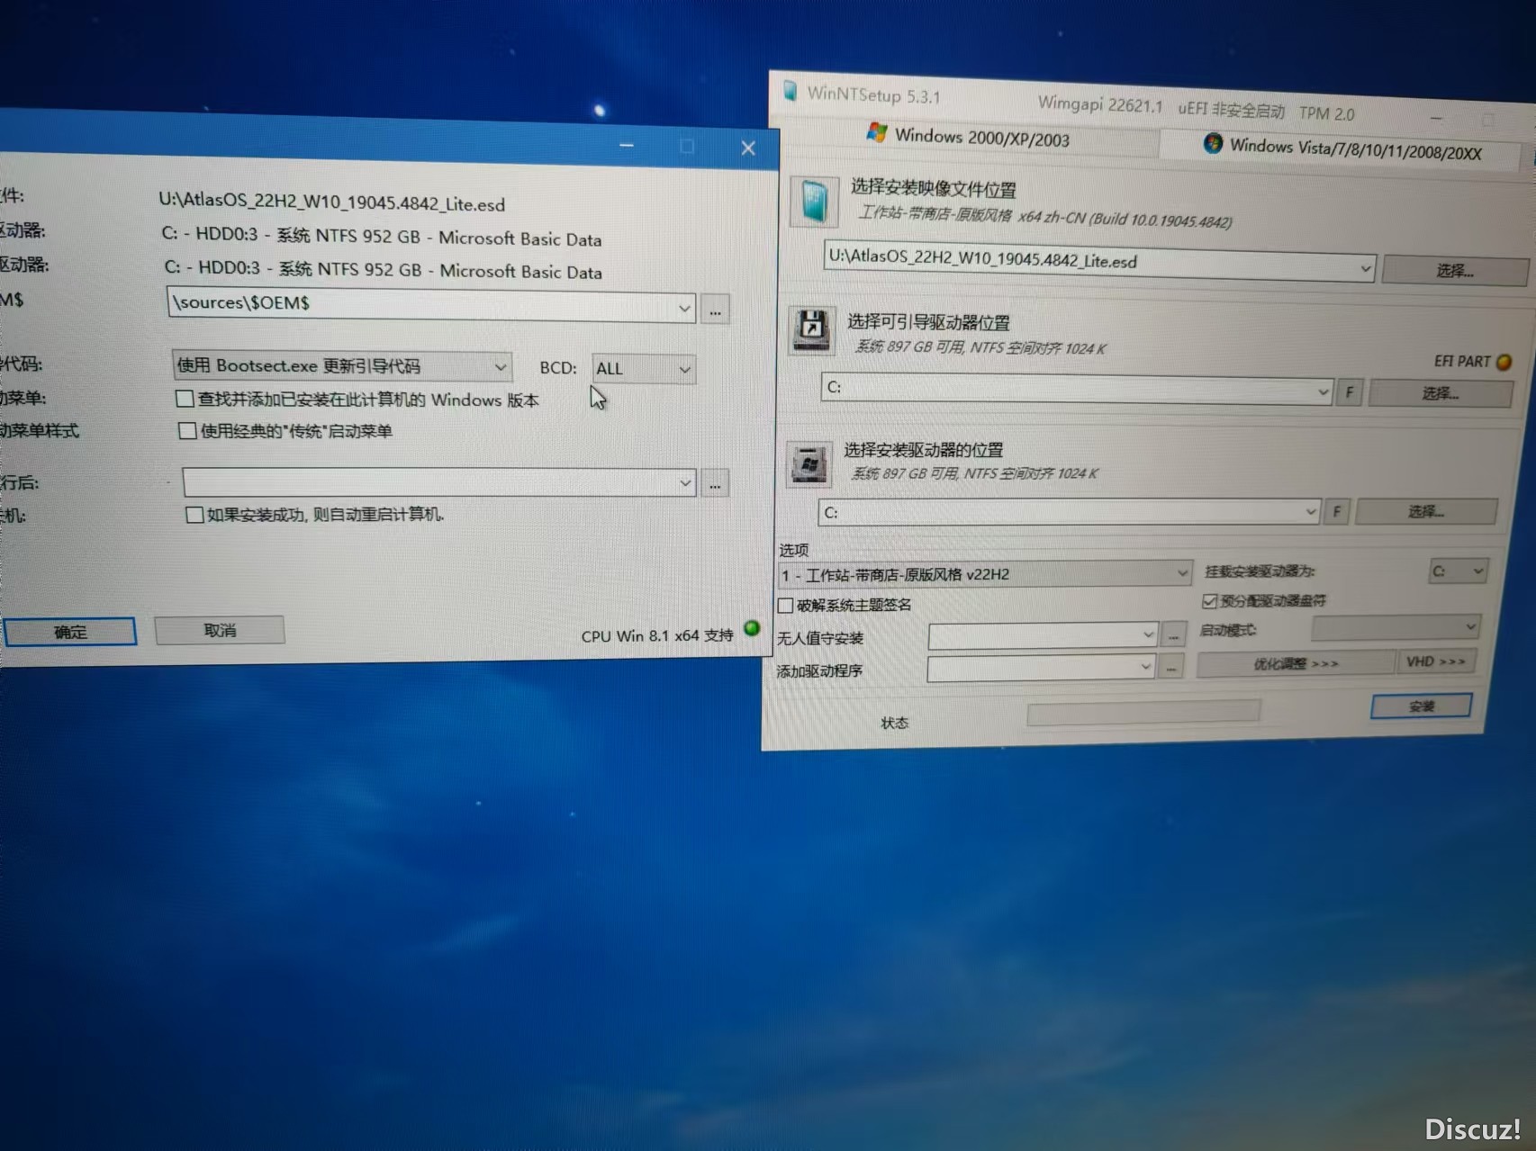Enable auto reboot after successful install
This screenshot has height=1151, width=1536.
click(x=194, y=514)
